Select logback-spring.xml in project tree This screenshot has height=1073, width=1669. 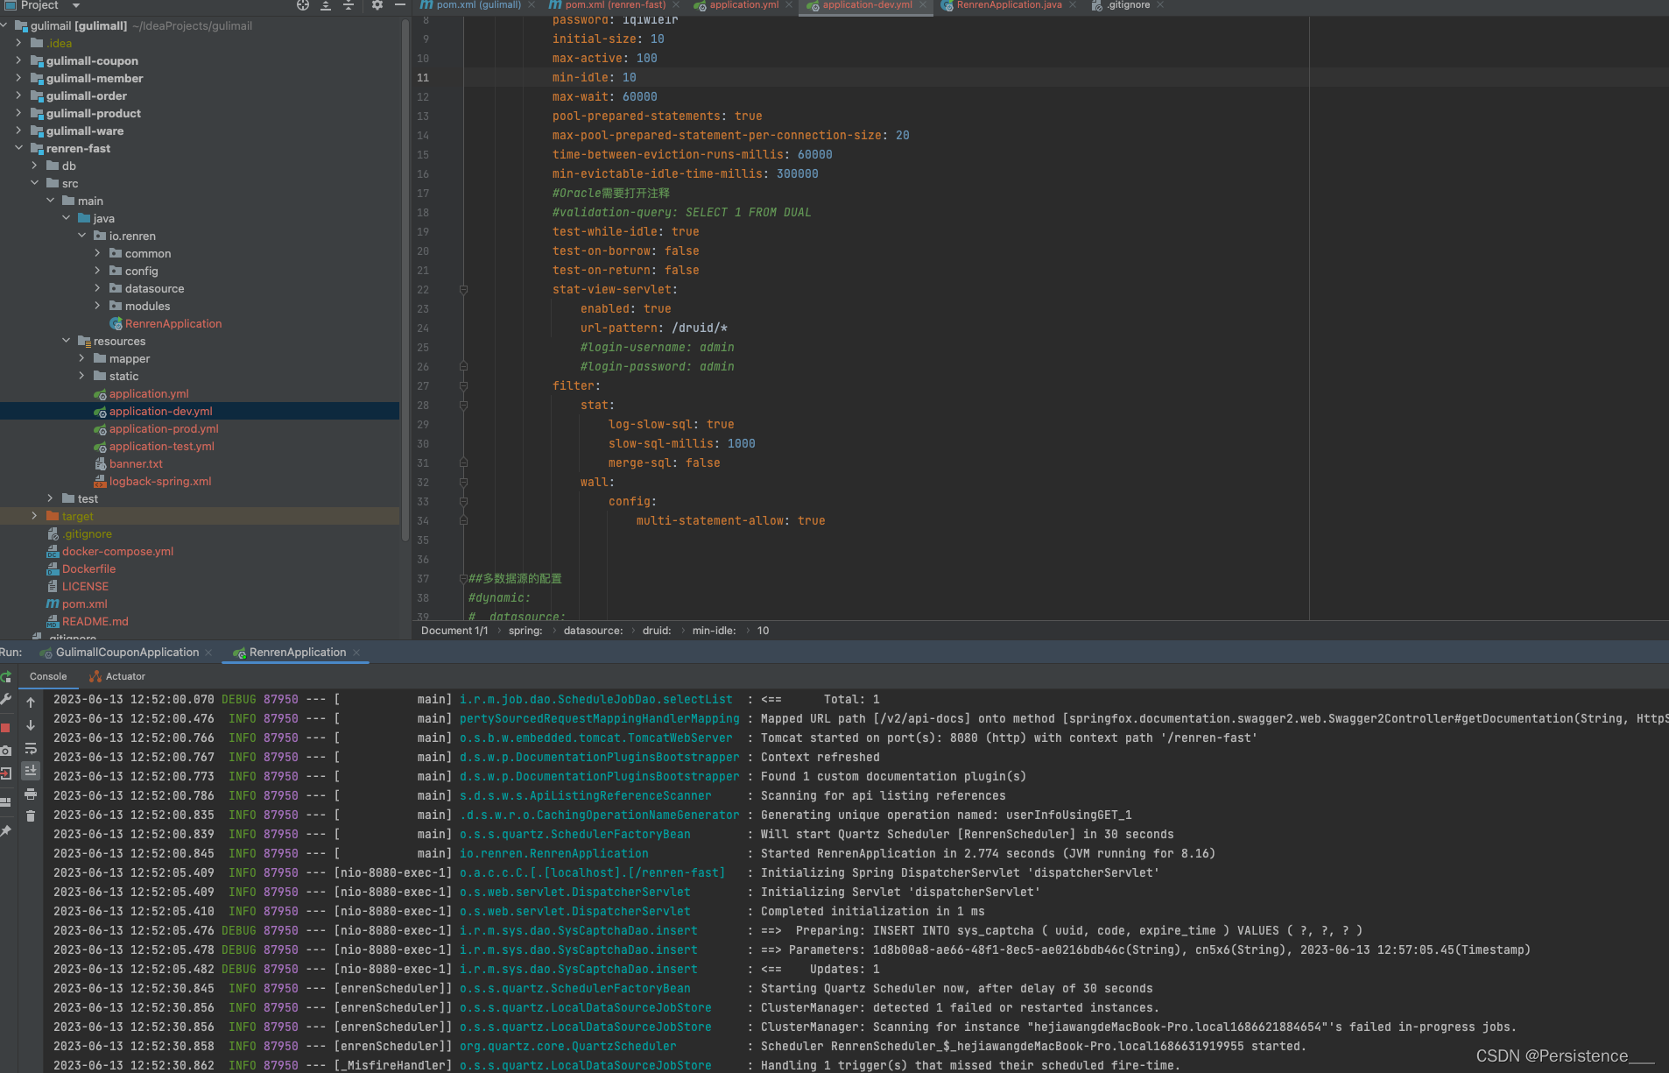click(x=159, y=481)
